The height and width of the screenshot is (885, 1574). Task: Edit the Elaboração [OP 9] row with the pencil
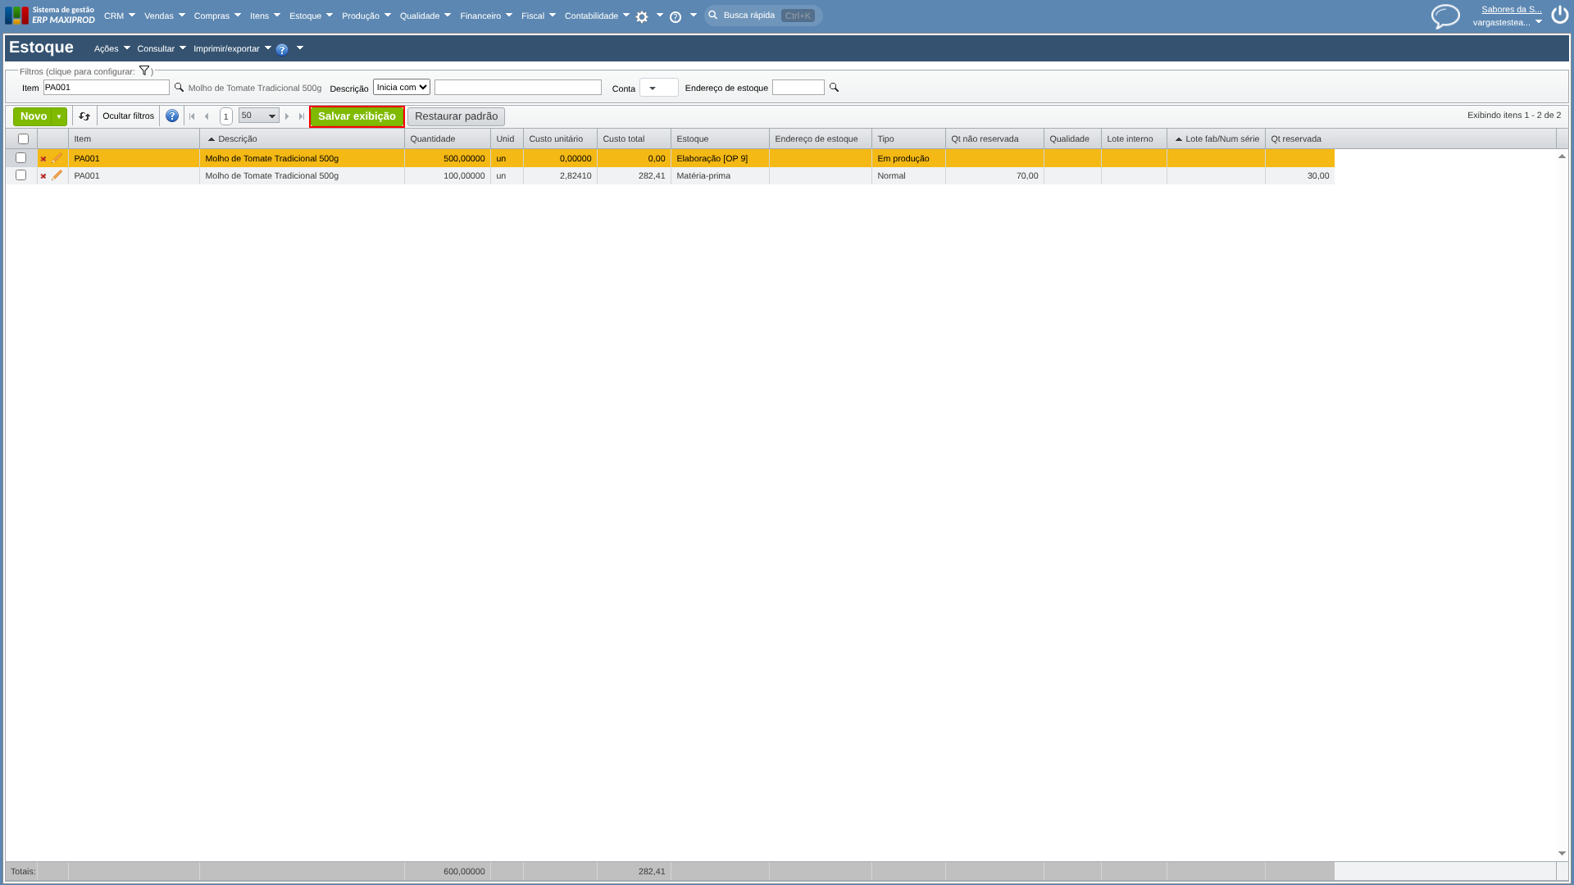coord(57,158)
